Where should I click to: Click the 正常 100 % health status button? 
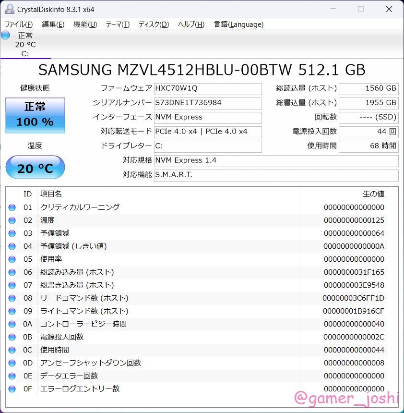pyautogui.click(x=36, y=115)
